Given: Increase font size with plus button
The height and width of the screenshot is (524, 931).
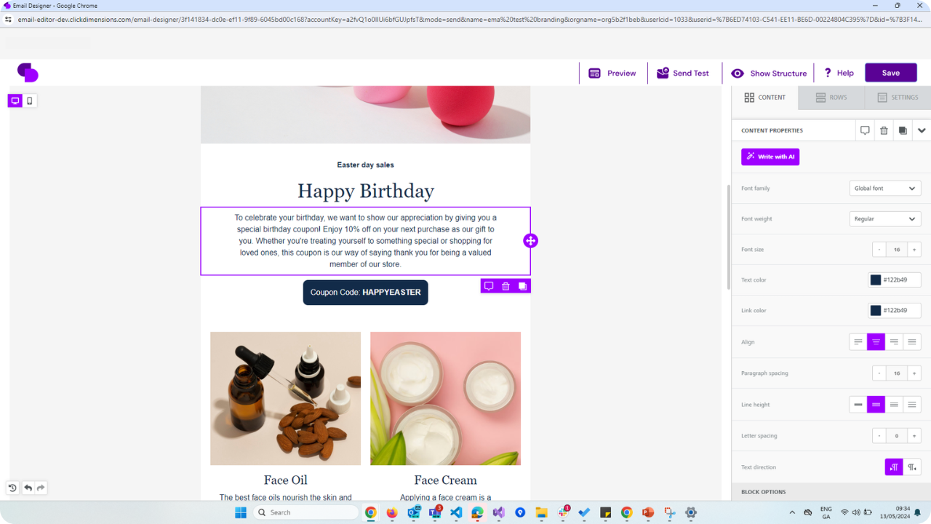Looking at the screenshot, I should [x=914, y=250].
